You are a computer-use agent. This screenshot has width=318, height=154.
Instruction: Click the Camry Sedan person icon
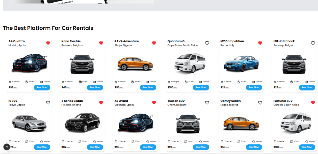[x=222, y=141]
